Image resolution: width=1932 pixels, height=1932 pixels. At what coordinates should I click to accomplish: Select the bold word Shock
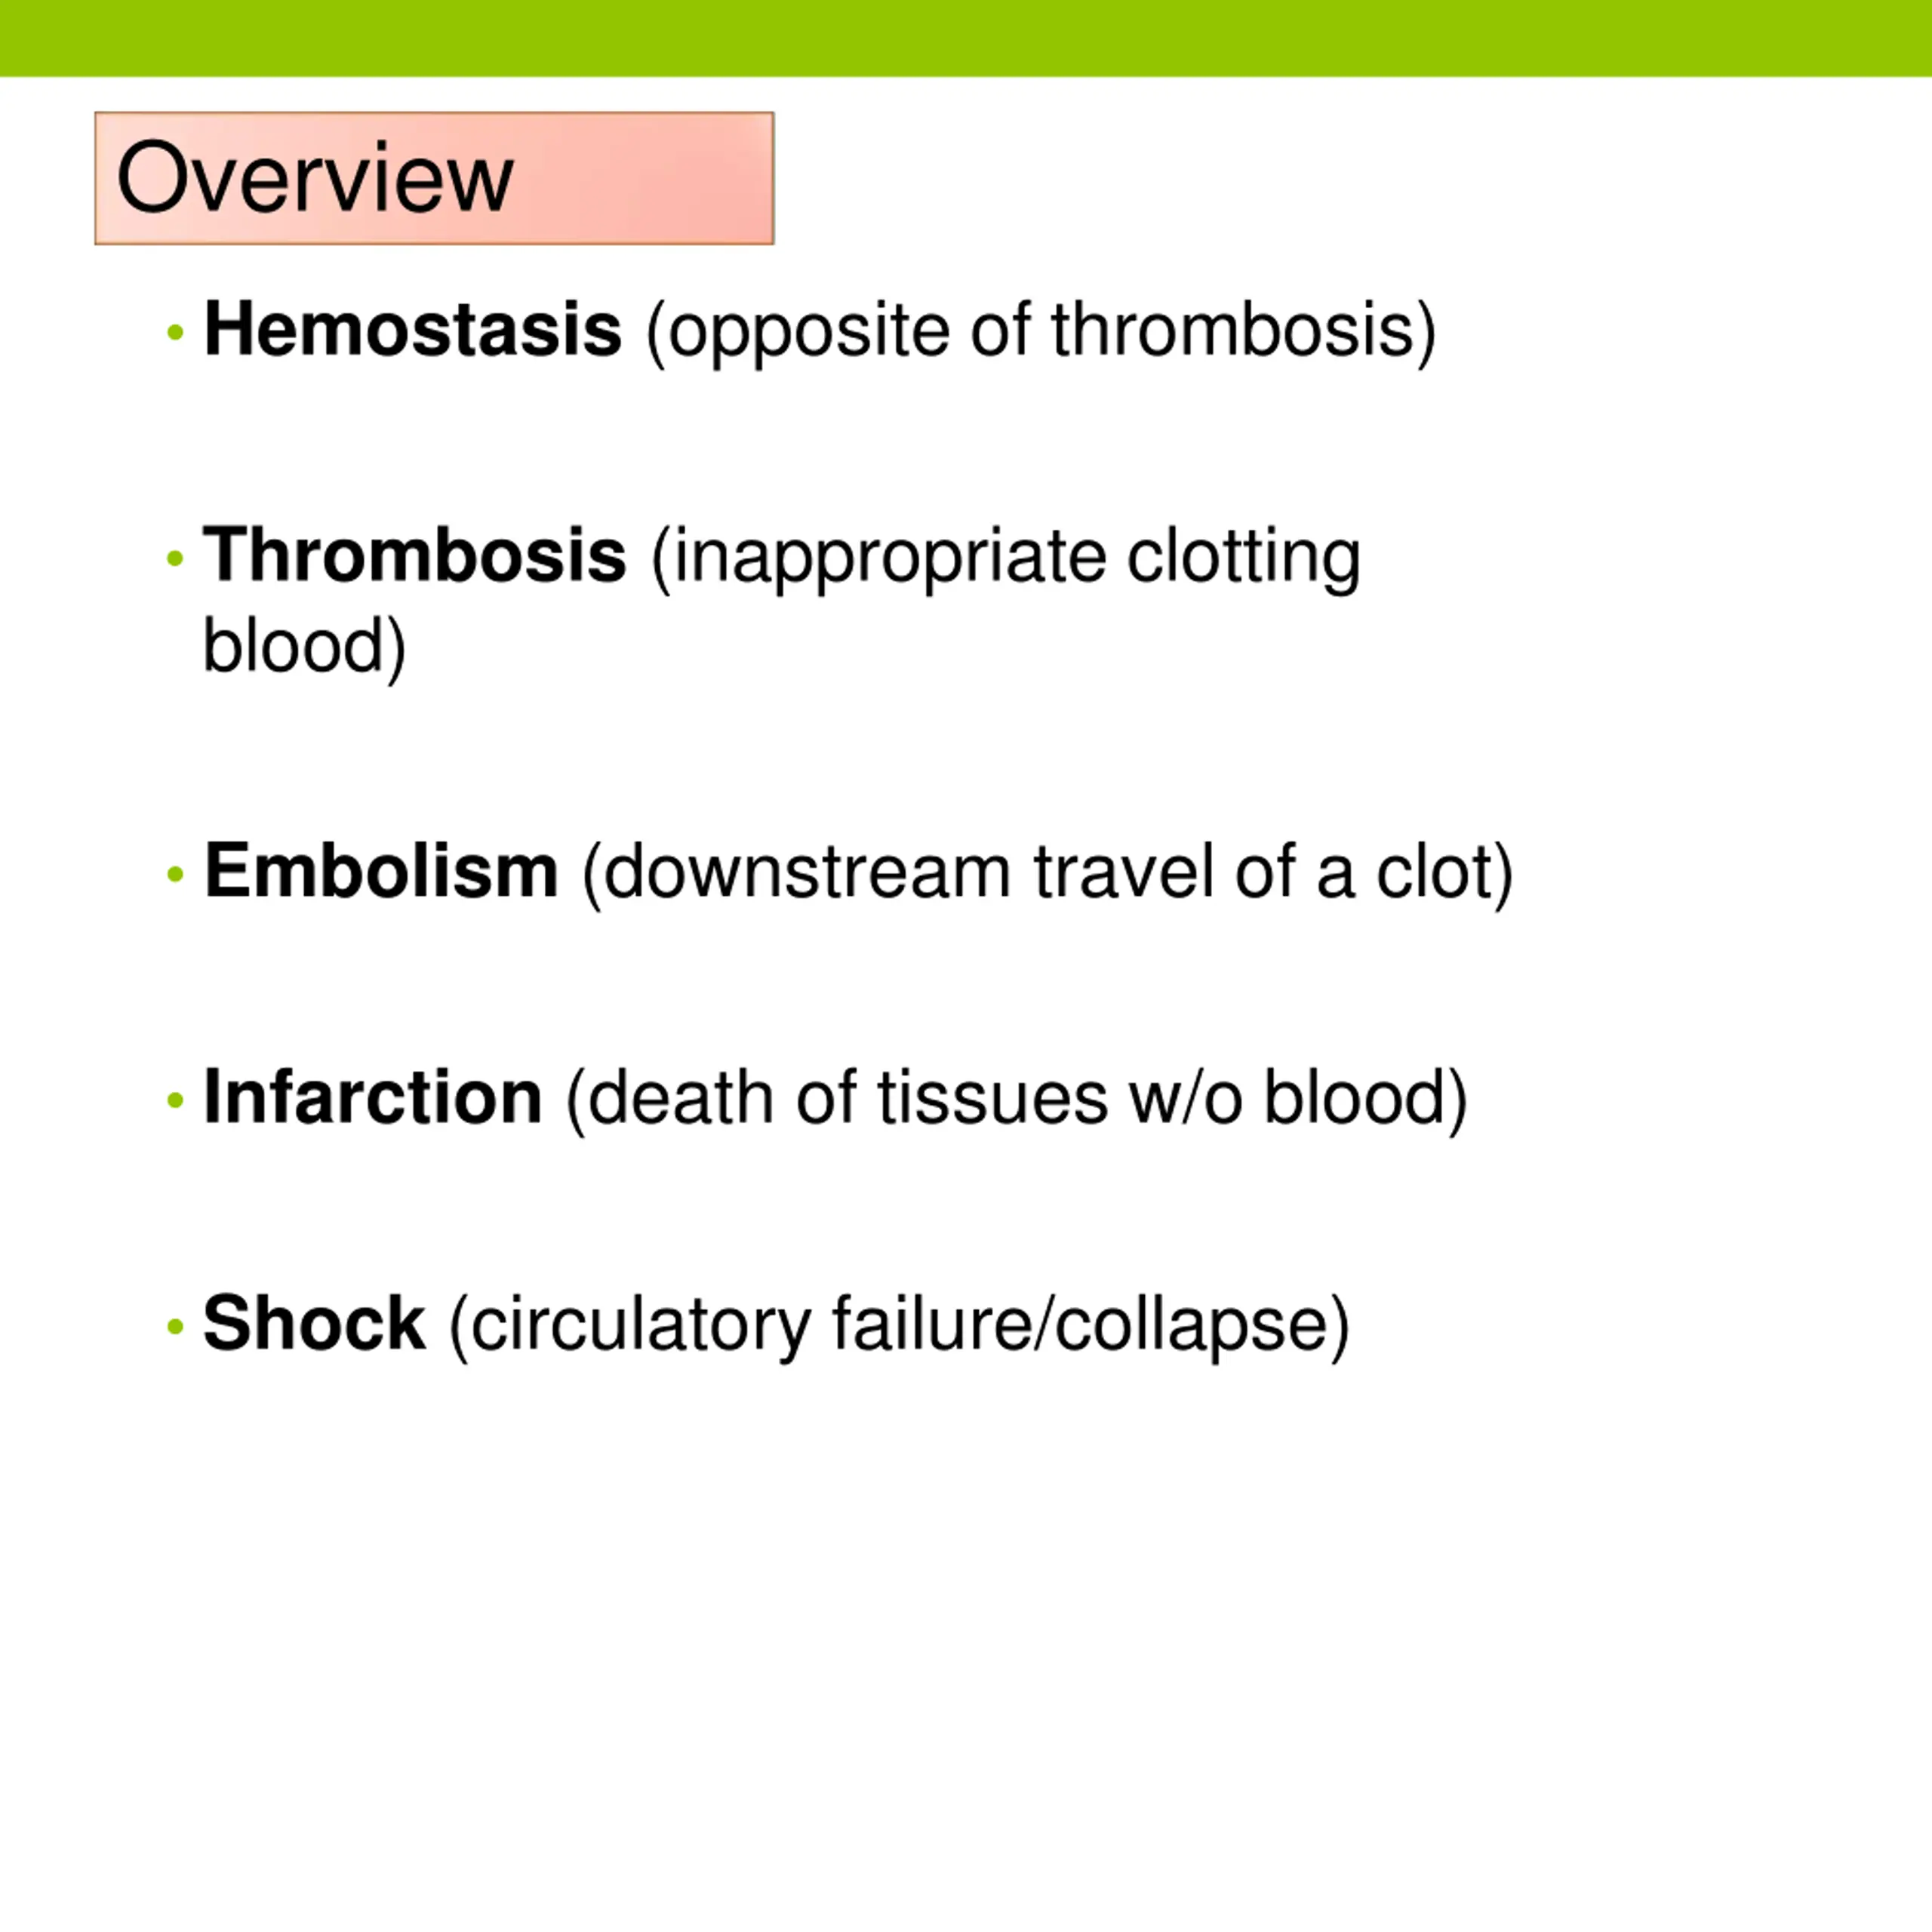[314, 1323]
